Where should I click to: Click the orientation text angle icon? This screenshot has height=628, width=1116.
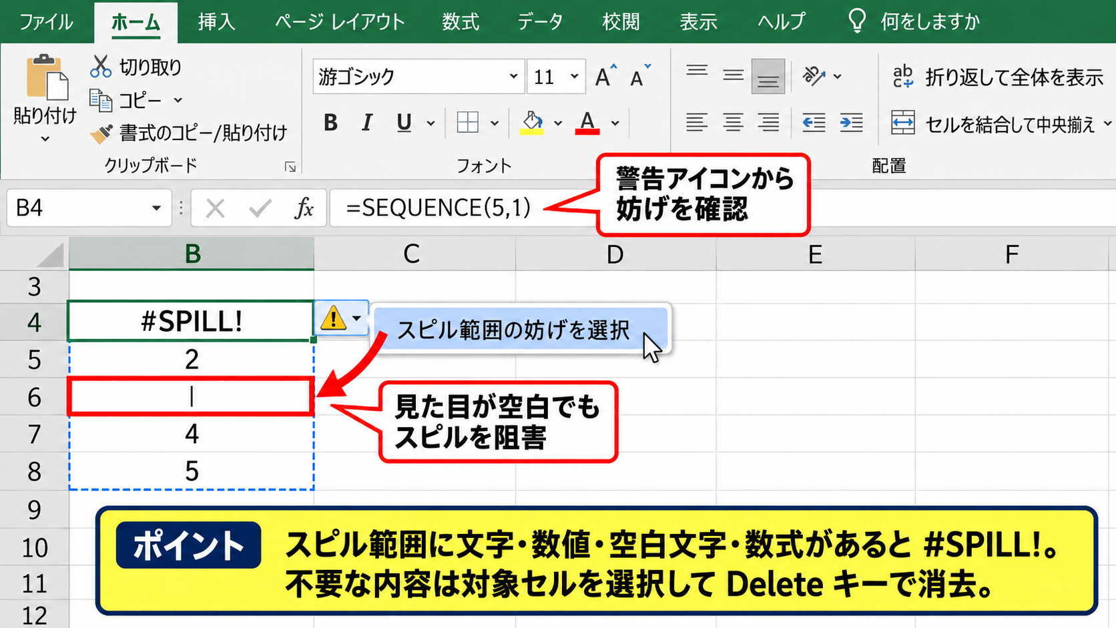point(814,76)
